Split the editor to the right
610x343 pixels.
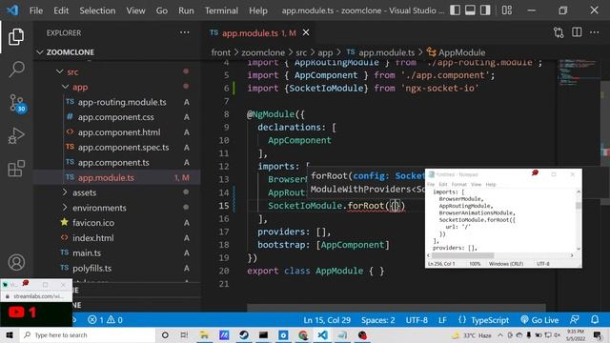[x=577, y=32]
